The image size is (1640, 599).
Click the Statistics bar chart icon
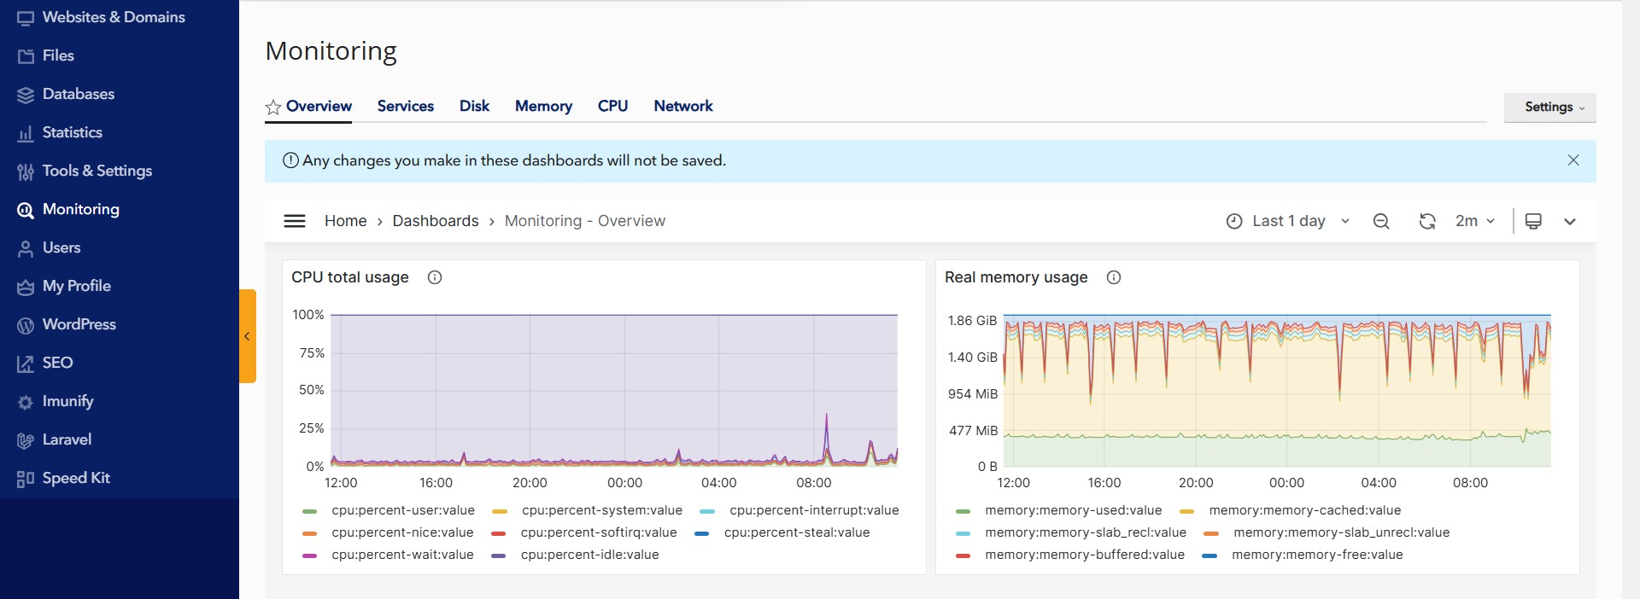(26, 133)
